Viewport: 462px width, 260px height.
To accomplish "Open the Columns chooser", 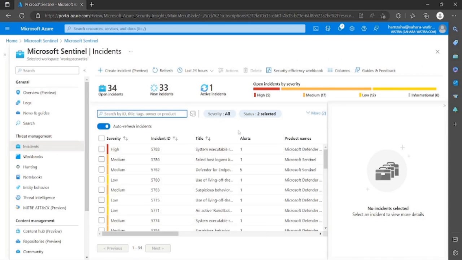I will click(x=339, y=70).
